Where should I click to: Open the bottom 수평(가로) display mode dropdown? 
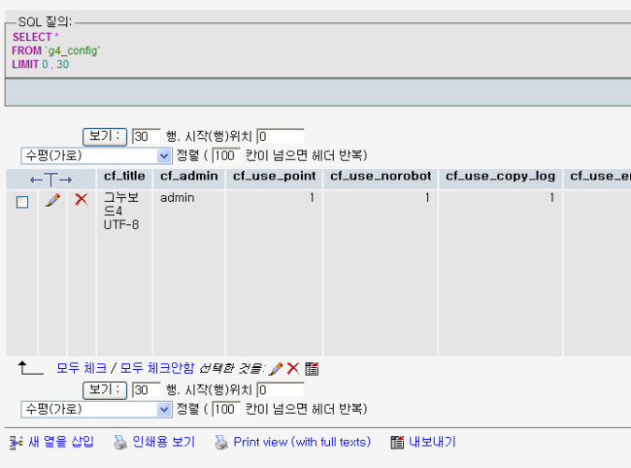click(x=96, y=409)
